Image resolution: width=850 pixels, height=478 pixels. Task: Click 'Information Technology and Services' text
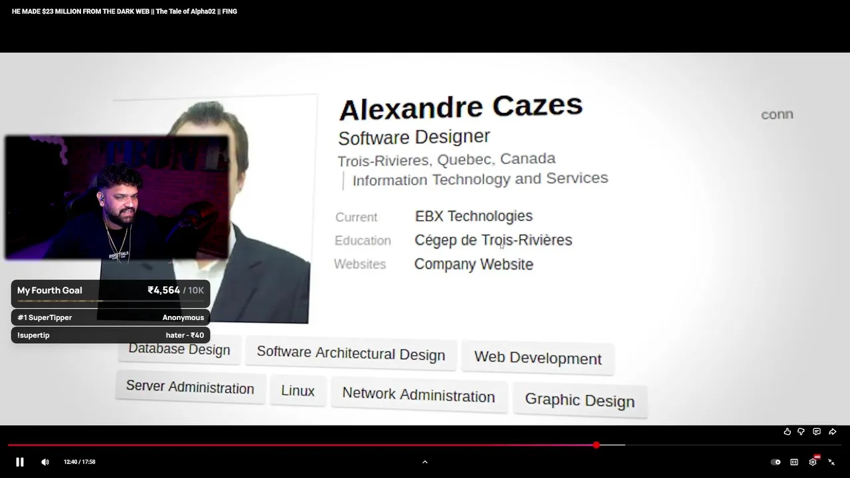coord(480,179)
